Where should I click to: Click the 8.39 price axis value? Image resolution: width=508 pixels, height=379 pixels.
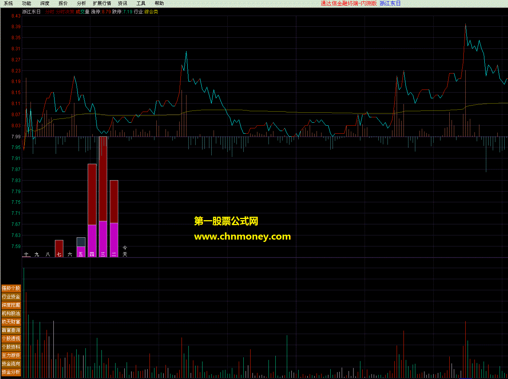tap(16, 27)
